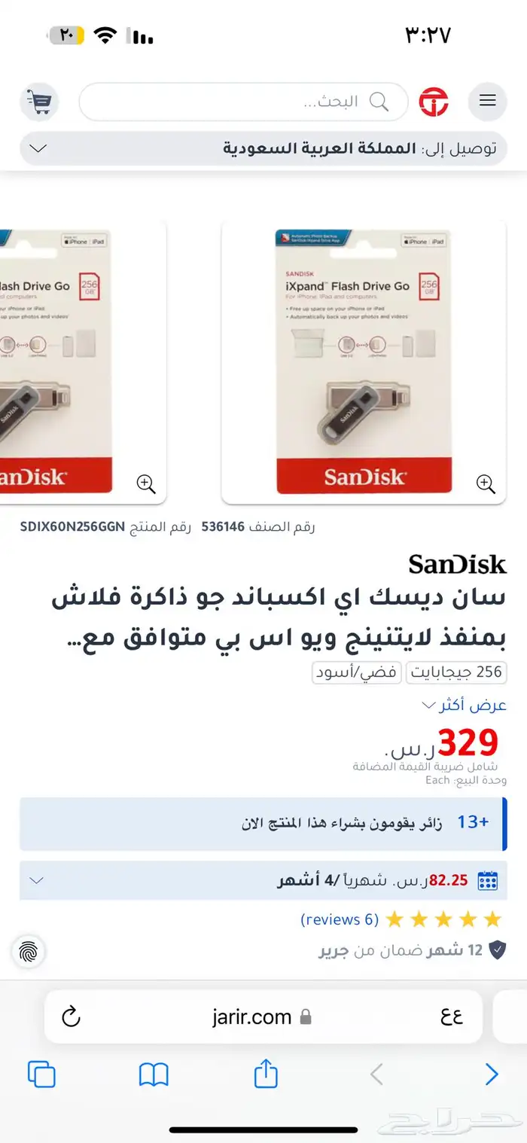Screen dimensions: 527x1143
Task: Open the SanDisk iXpand product thumbnail
Action: click(x=364, y=361)
